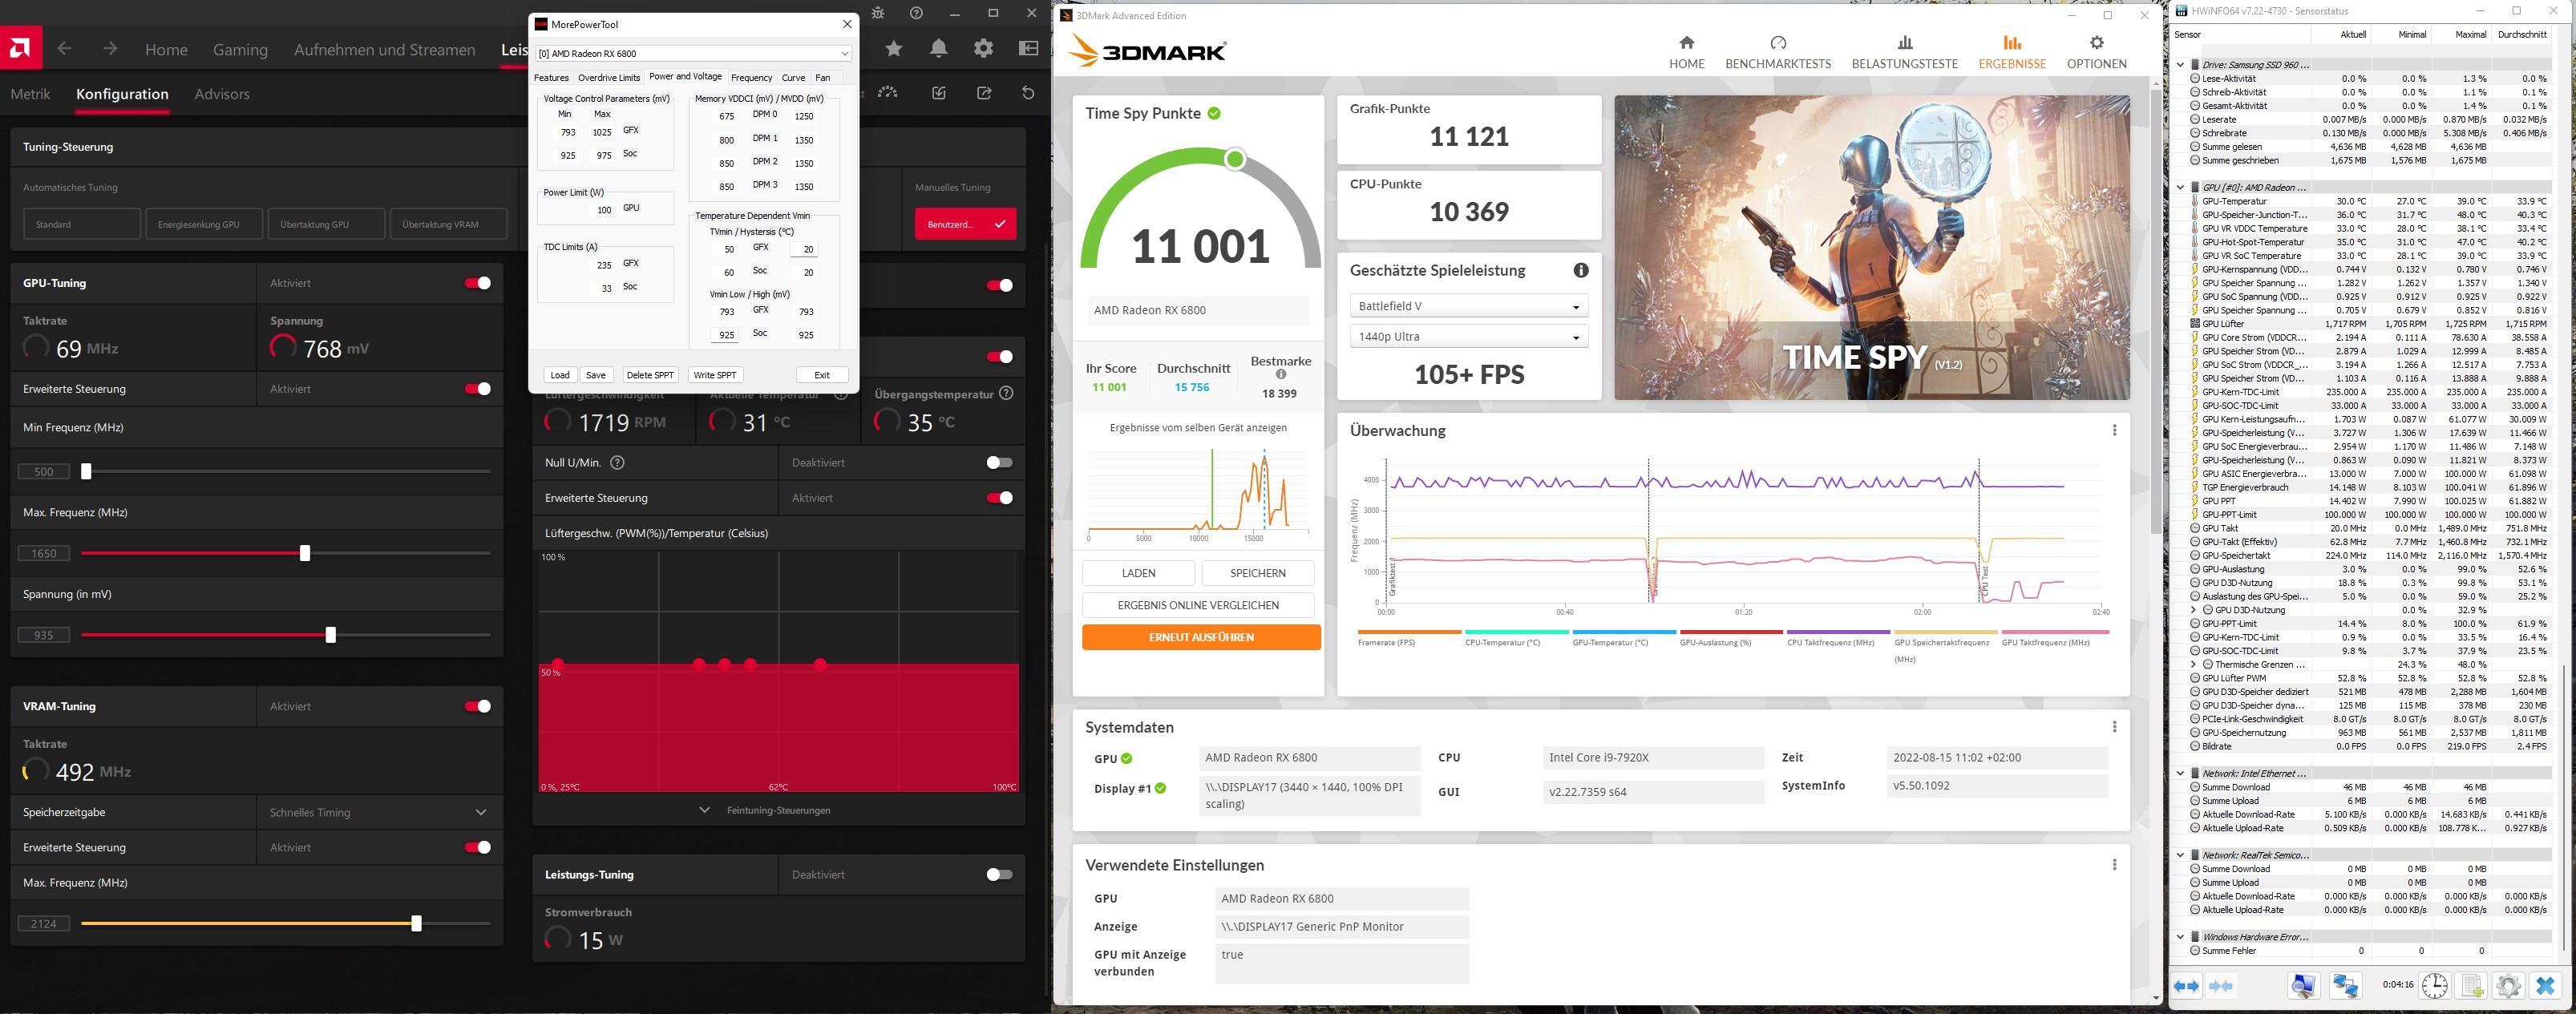Image resolution: width=2576 pixels, height=1014 pixels.
Task: Click ERNEUT AUSFÜHREN button
Action: 1201,637
